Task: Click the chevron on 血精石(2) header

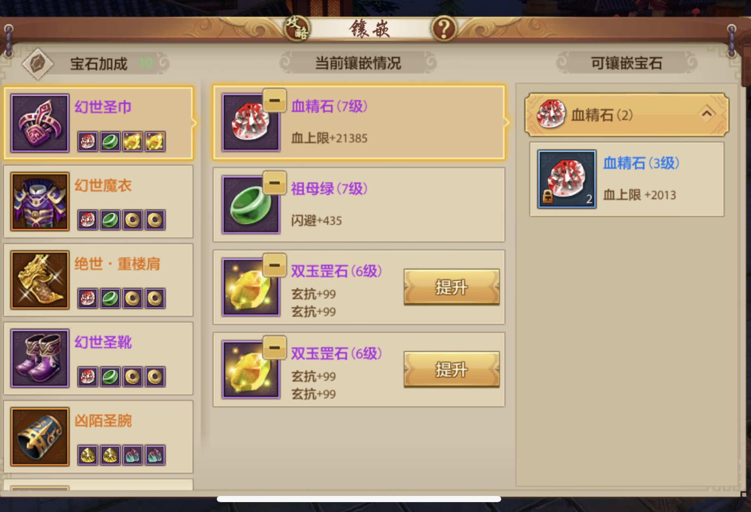Action: tap(706, 113)
